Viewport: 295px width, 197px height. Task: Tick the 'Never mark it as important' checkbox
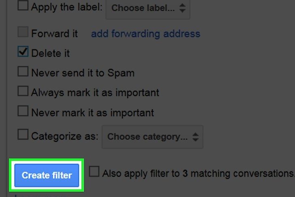pos(23,111)
